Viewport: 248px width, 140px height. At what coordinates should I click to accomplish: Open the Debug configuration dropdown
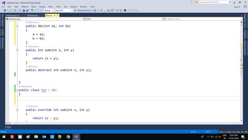pos(49,10)
